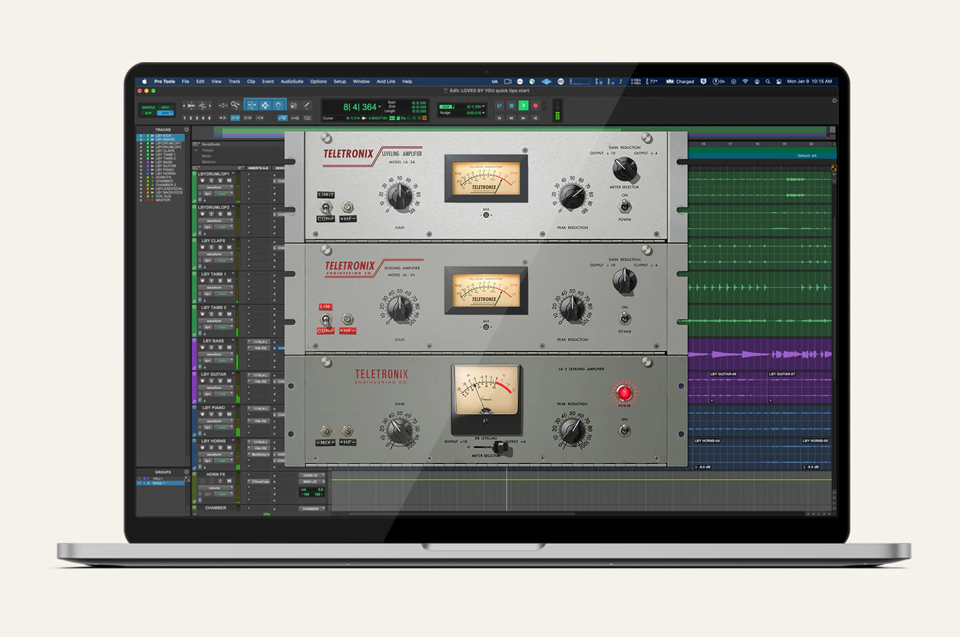Select the Scrubber speaker tool
This screenshot has width=960, height=637.
coord(293,105)
